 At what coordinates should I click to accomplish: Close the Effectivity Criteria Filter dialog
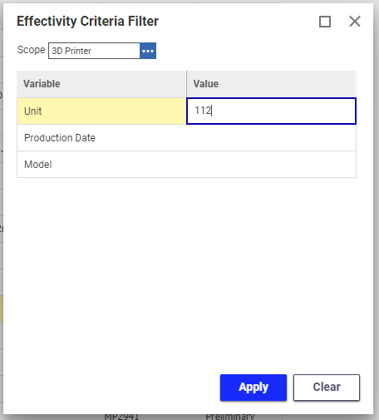pos(355,22)
